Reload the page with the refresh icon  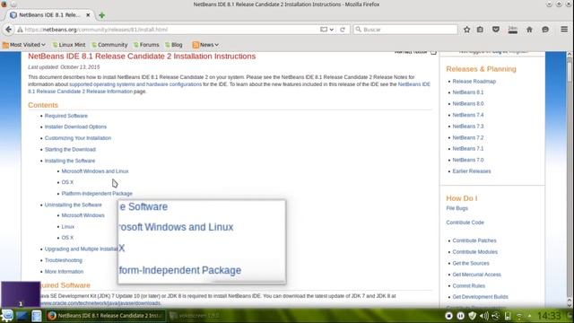pyautogui.click(x=343, y=30)
